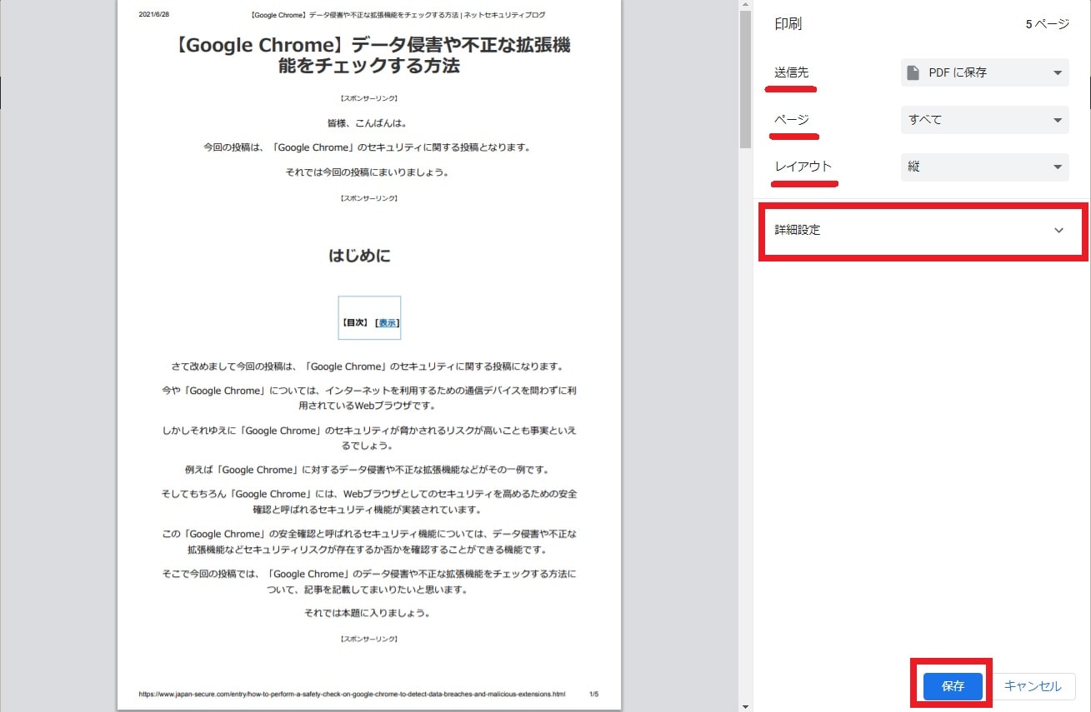Click the PDF document icon in destination
The height and width of the screenshot is (712, 1091).
[913, 72]
